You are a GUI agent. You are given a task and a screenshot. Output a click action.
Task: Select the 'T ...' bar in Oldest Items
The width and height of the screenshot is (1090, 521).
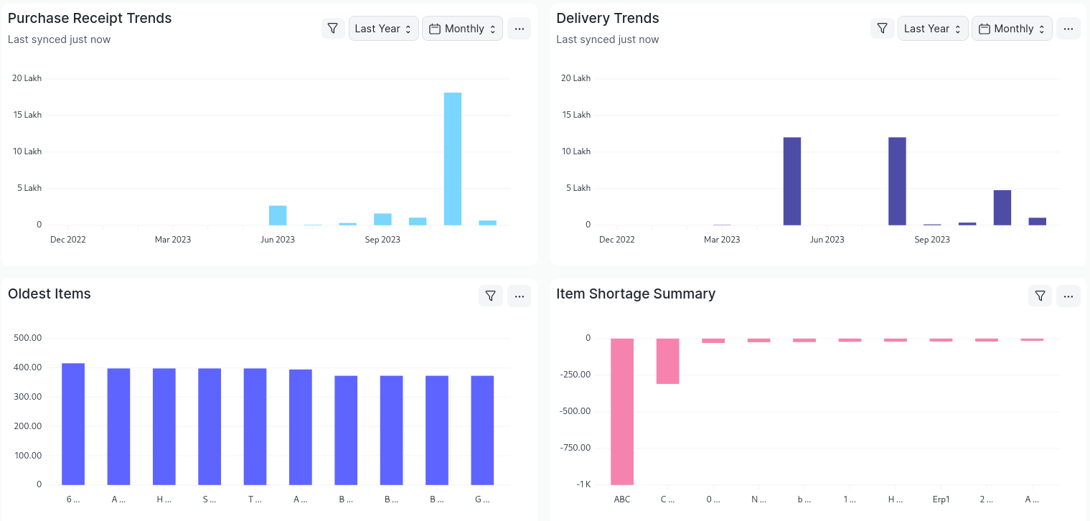click(x=255, y=427)
